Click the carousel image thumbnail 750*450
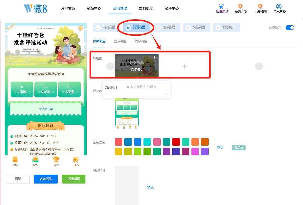The width and height of the screenshot is (303, 205). click(137, 66)
